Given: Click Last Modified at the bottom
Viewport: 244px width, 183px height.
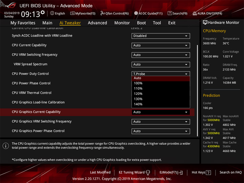Looking at the screenshot, I should (x=100, y=172).
